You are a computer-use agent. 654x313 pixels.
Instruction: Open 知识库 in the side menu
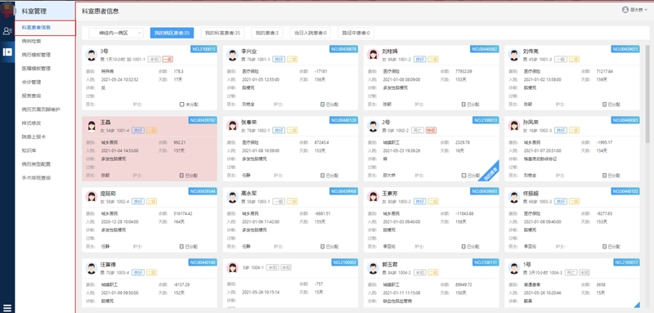[29, 150]
